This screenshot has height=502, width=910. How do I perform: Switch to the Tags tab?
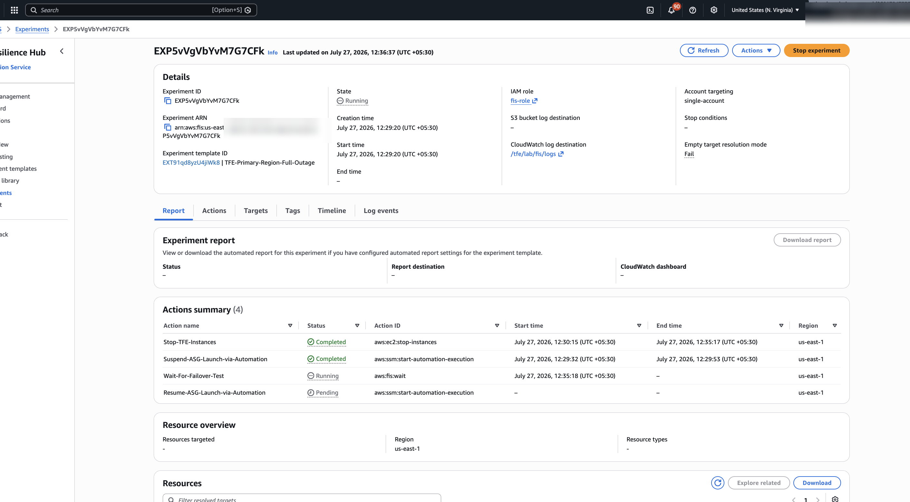coord(293,210)
